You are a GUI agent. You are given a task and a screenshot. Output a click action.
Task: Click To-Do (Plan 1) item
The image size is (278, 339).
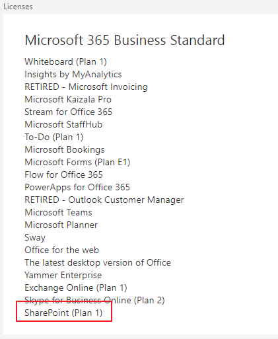54,137
